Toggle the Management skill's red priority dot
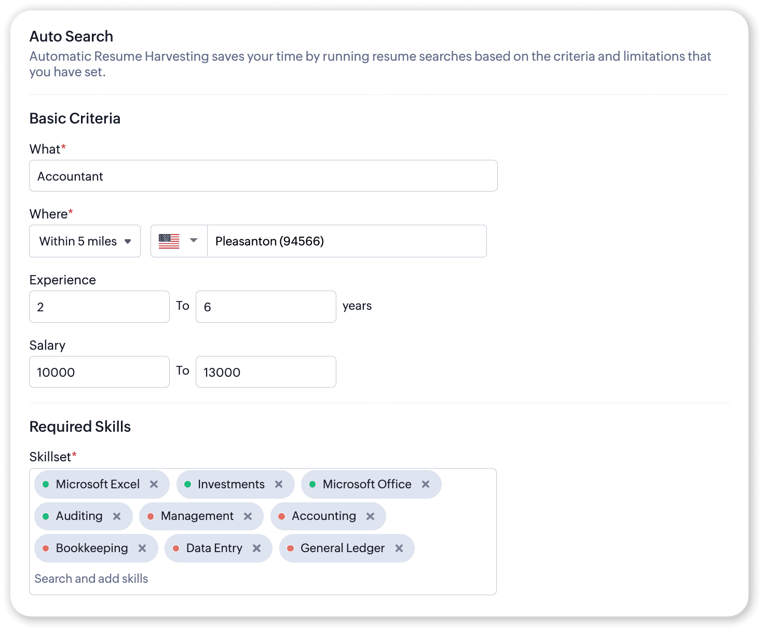Screen dimensions: 763x631 151,516
